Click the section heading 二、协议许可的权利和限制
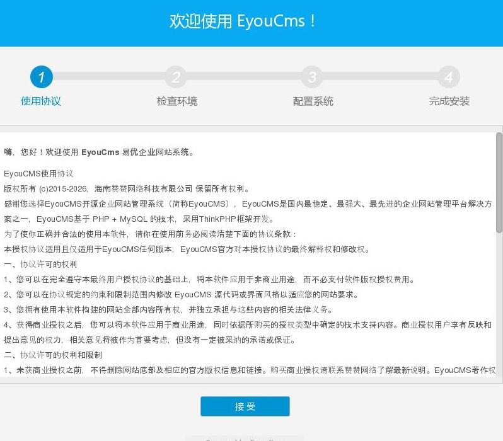503x441 pixels. [53, 355]
